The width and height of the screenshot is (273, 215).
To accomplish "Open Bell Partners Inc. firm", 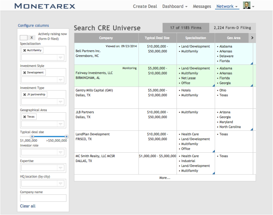I will [x=88, y=51].
